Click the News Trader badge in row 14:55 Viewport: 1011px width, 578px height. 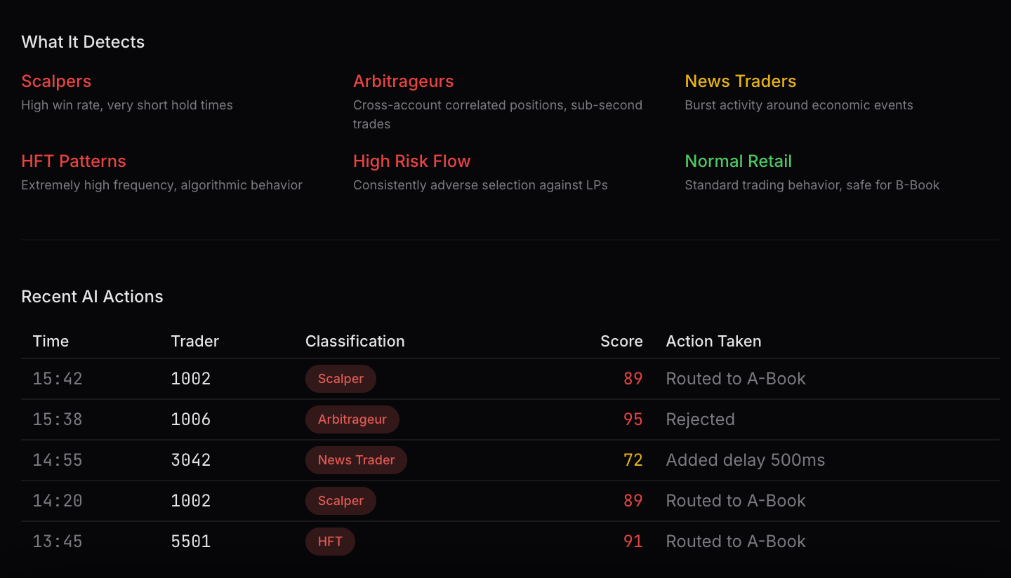click(x=356, y=459)
